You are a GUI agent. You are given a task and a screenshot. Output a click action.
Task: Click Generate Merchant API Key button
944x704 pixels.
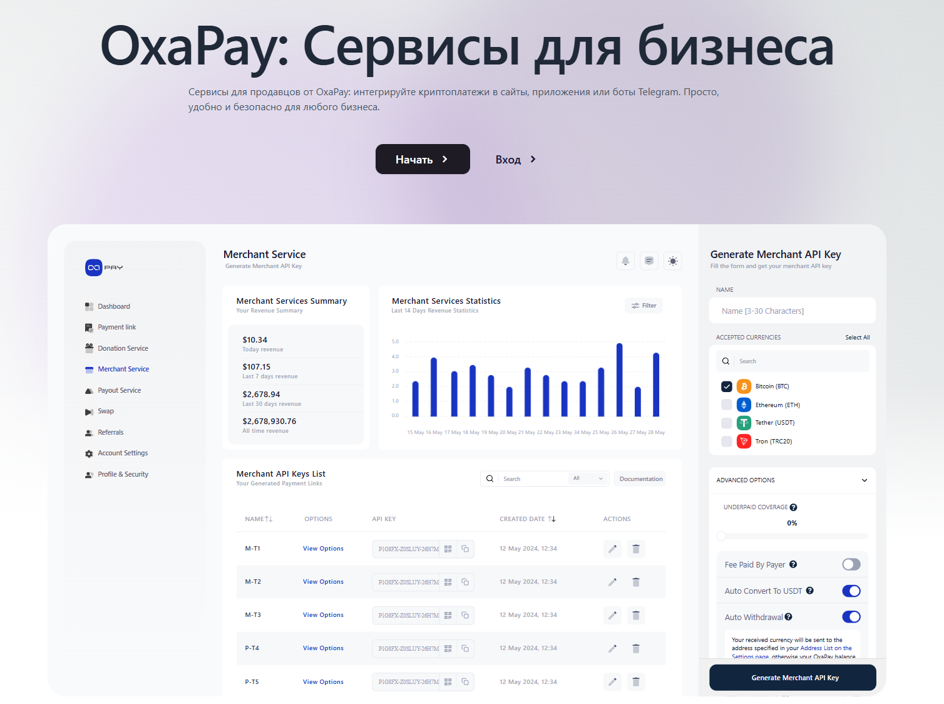(x=793, y=678)
